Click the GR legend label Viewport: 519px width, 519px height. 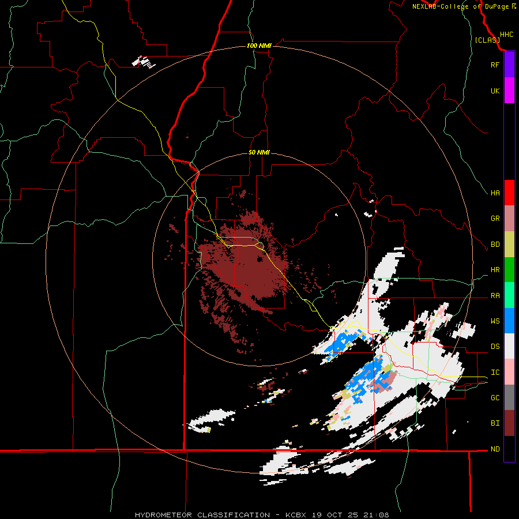(x=495, y=219)
